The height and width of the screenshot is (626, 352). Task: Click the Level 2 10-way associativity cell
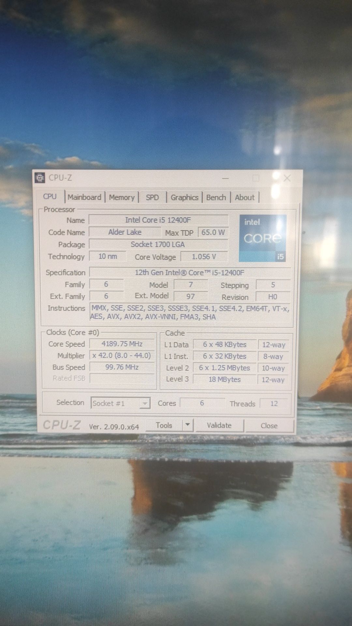point(273,368)
